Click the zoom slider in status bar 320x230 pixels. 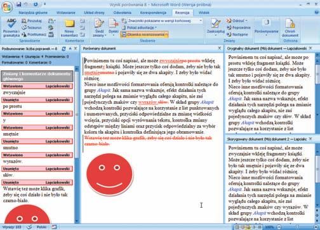point(297,227)
